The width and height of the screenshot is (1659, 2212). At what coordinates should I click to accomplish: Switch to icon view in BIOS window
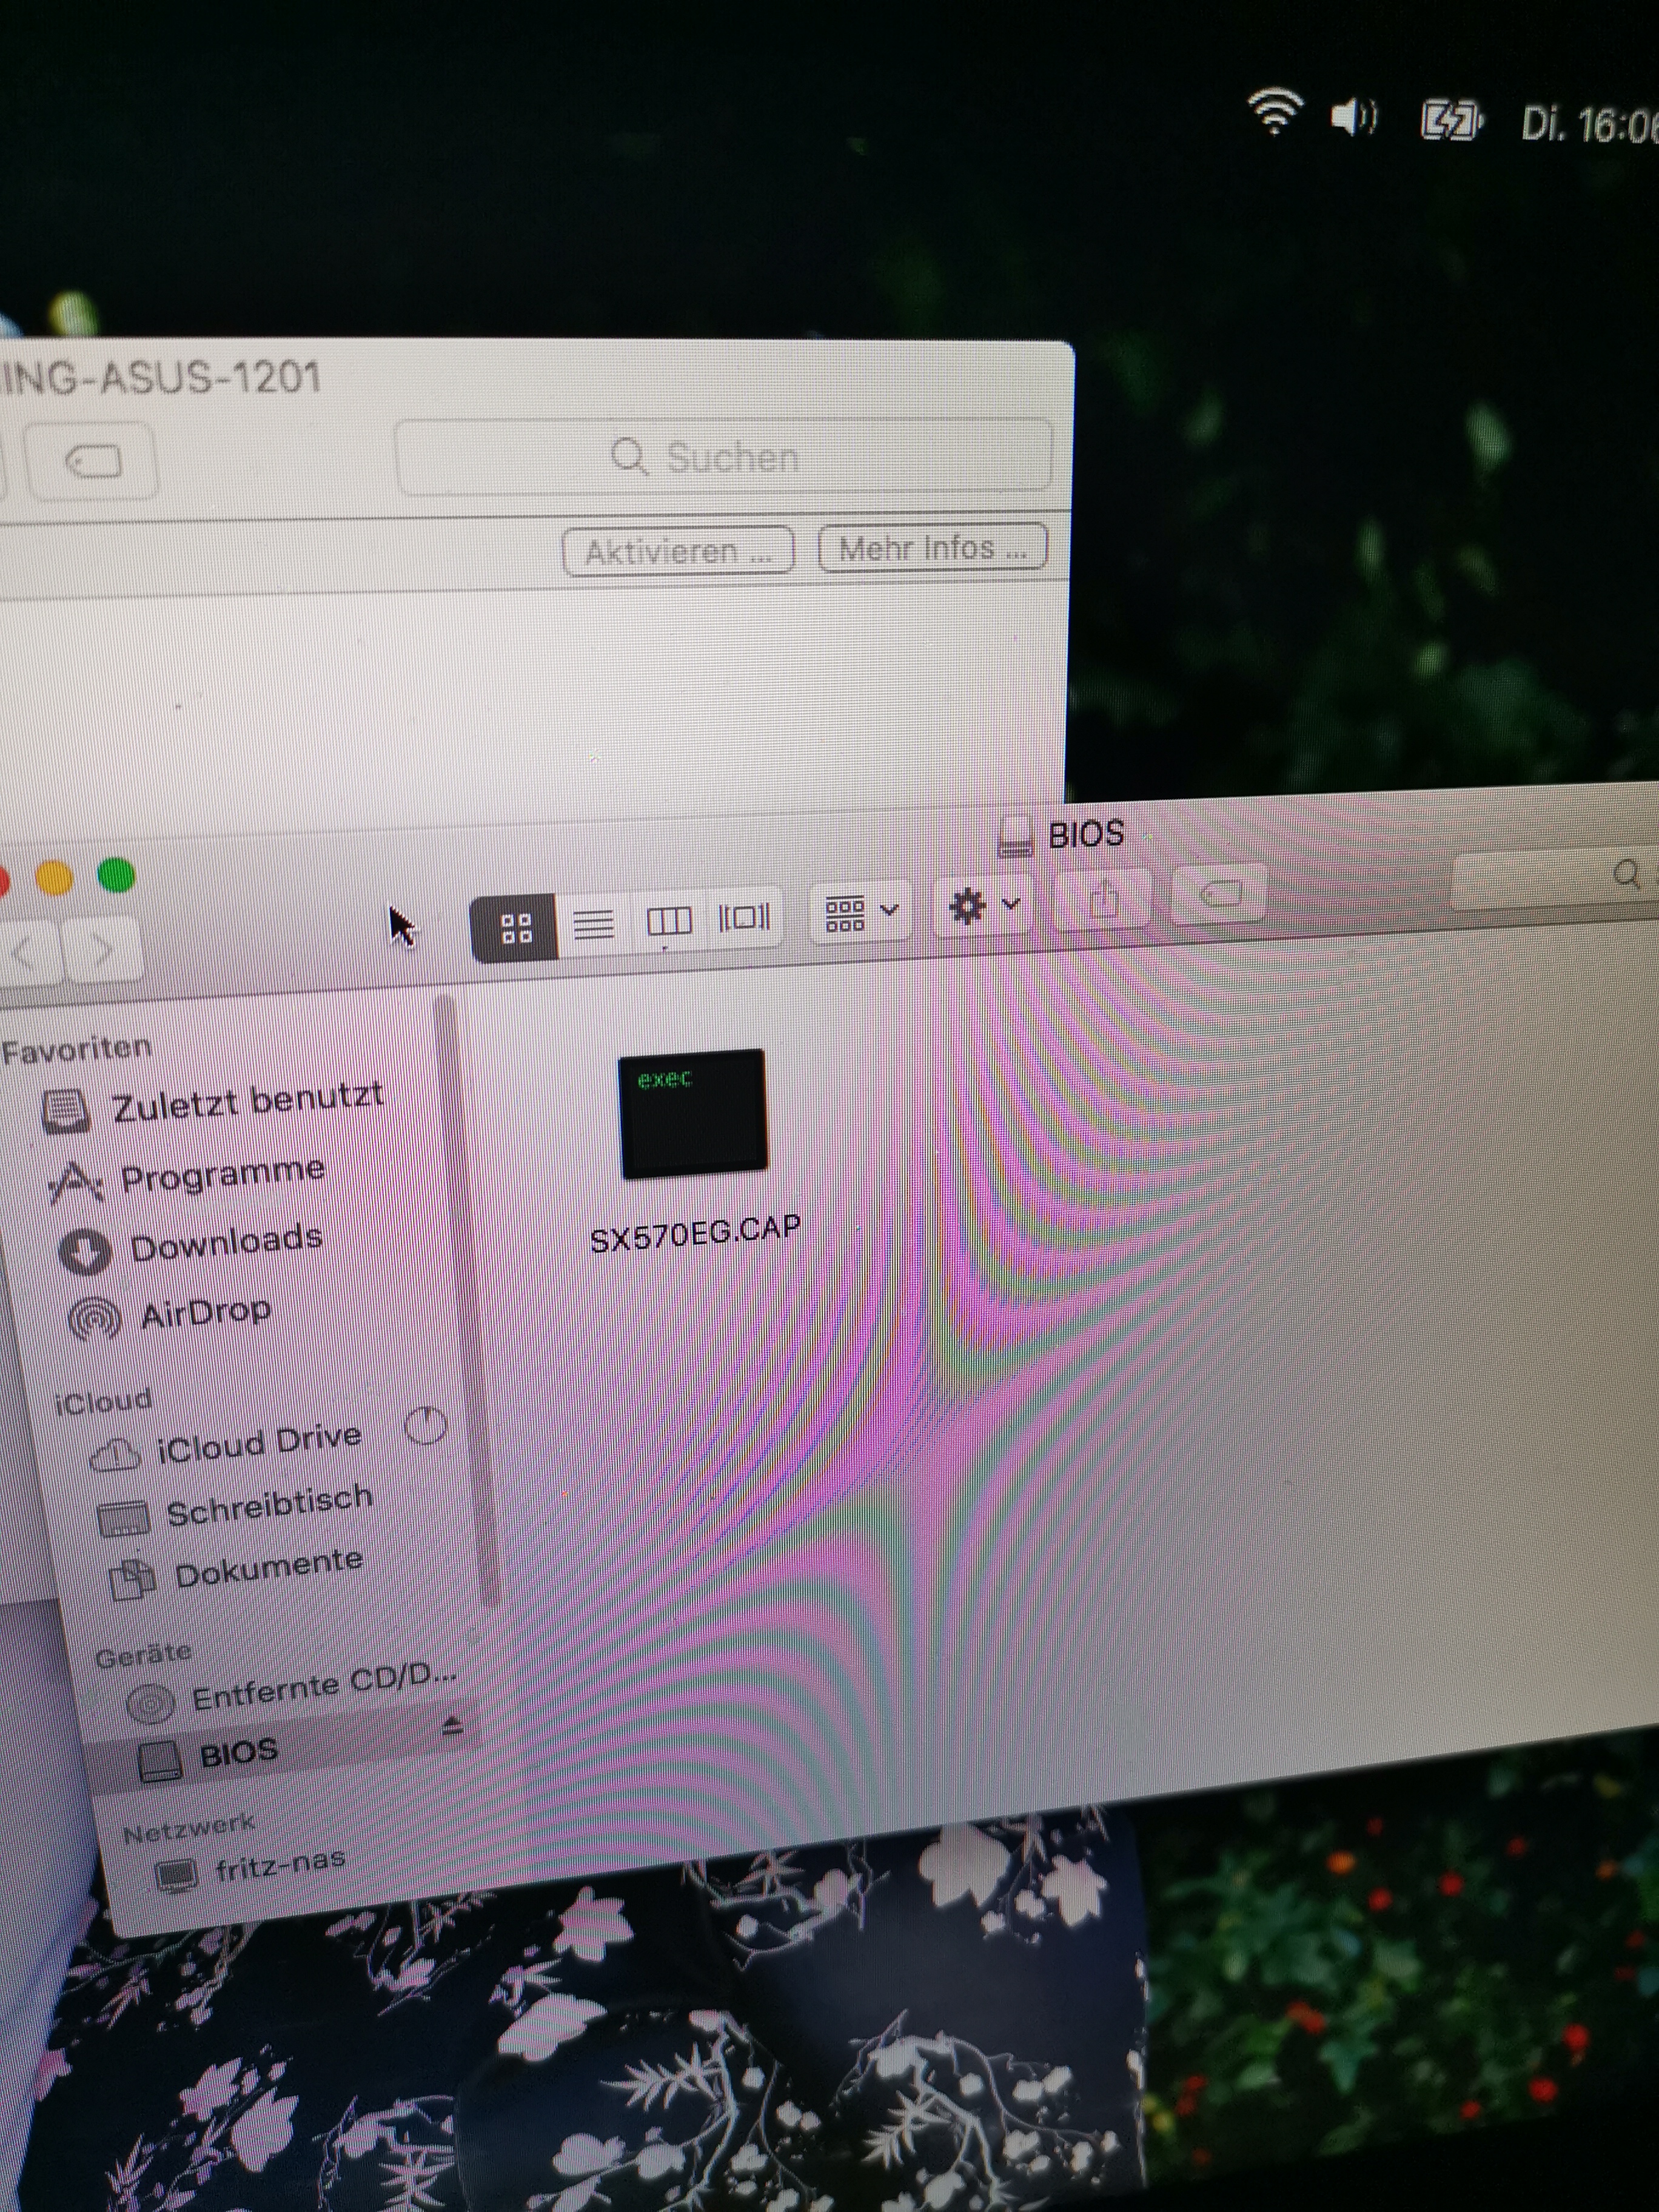coord(515,927)
